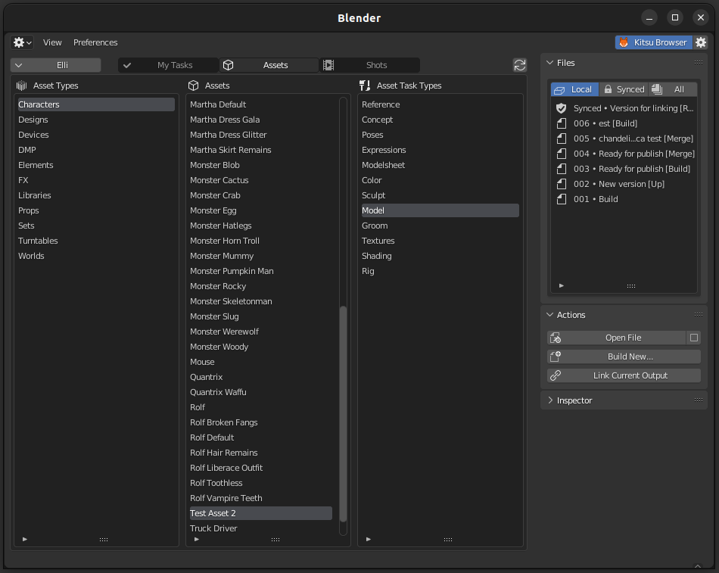The height and width of the screenshot is (573, 719).
Task: Click the refresh icon near tabs
Action: [519, 65]
